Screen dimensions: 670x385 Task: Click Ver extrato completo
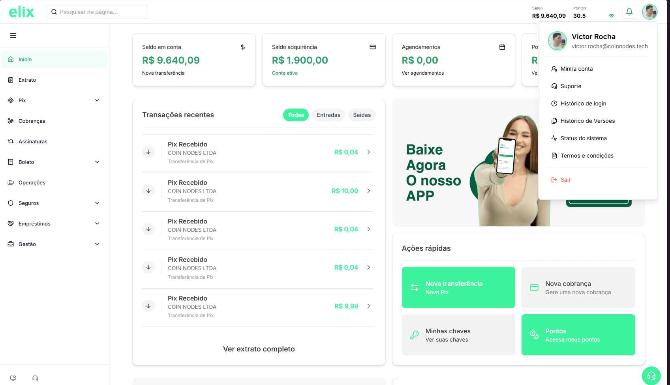pyautogui.click(x=259, y=349)
